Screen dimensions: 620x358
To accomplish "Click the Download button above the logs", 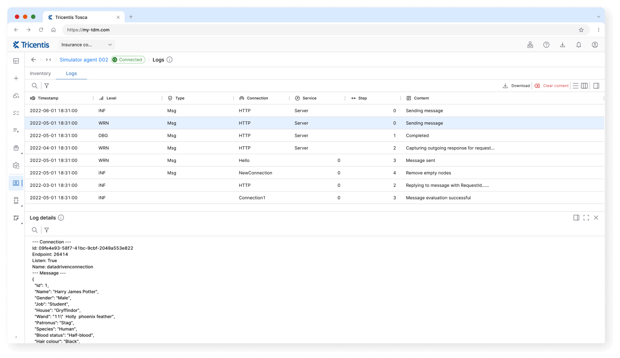I will point(516,85).
